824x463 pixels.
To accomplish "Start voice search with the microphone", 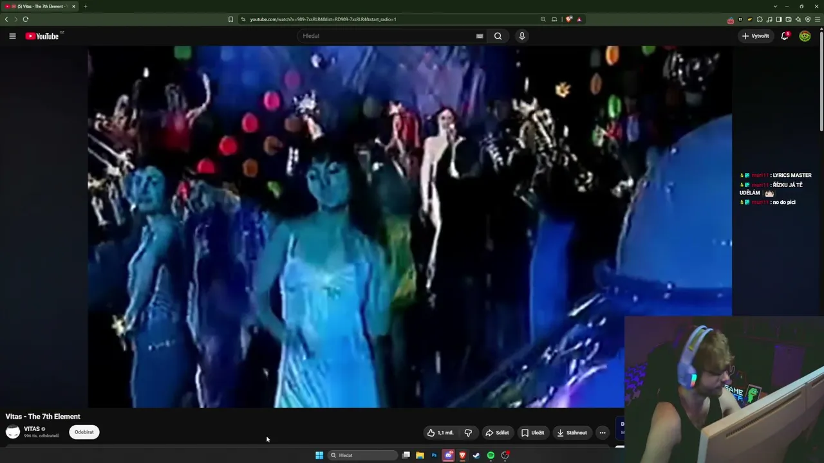I will 522,36.
